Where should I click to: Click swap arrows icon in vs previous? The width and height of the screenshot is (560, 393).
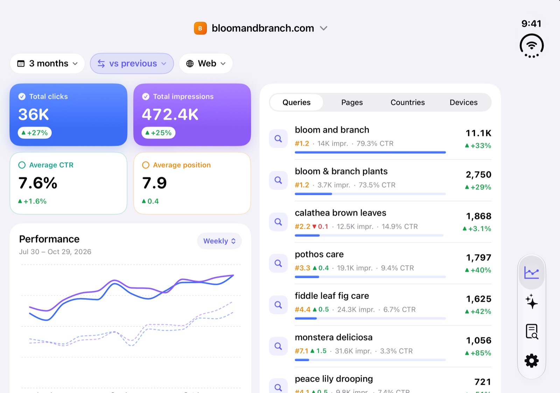[x=101, y=64]
